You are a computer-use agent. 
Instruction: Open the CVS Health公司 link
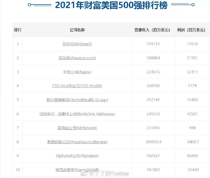point(77,86)
